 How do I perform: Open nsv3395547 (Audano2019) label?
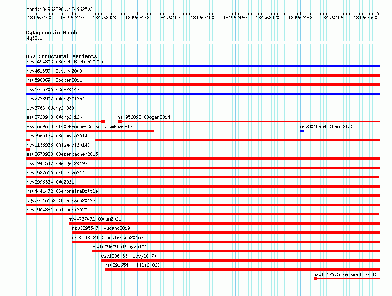point(102,228)
